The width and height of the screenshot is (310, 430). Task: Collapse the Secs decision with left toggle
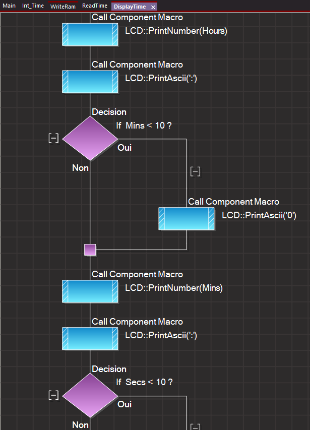tap(53, 395)
